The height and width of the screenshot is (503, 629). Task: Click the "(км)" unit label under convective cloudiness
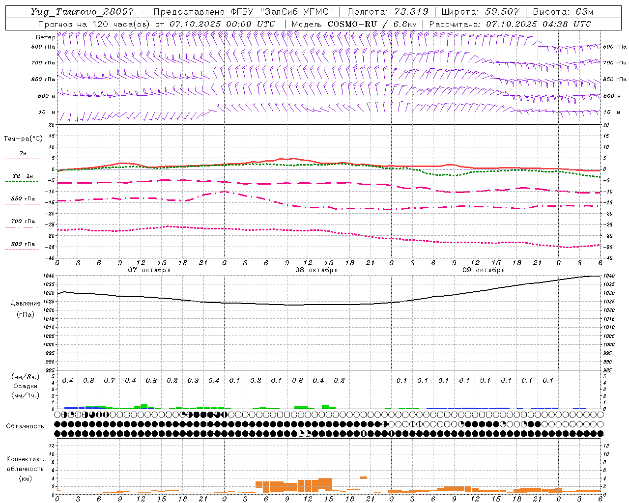pyautogui.click(x=25, y=478)
